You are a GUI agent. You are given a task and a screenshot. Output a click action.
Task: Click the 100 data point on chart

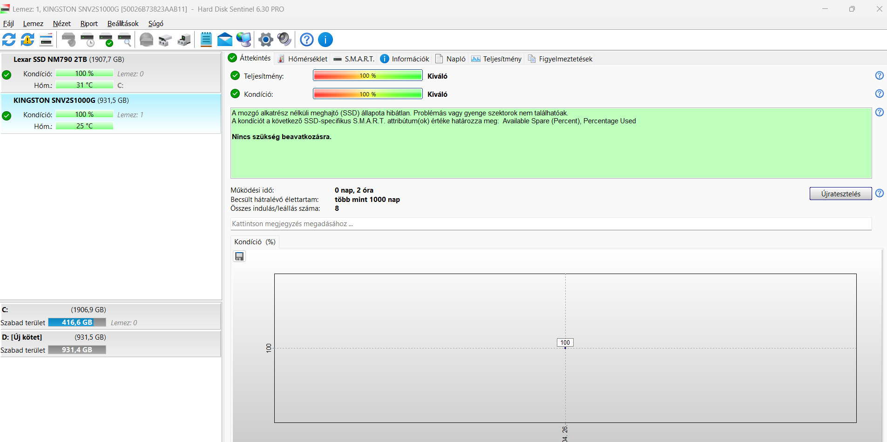pyautogui.click(x=565, y=348)
